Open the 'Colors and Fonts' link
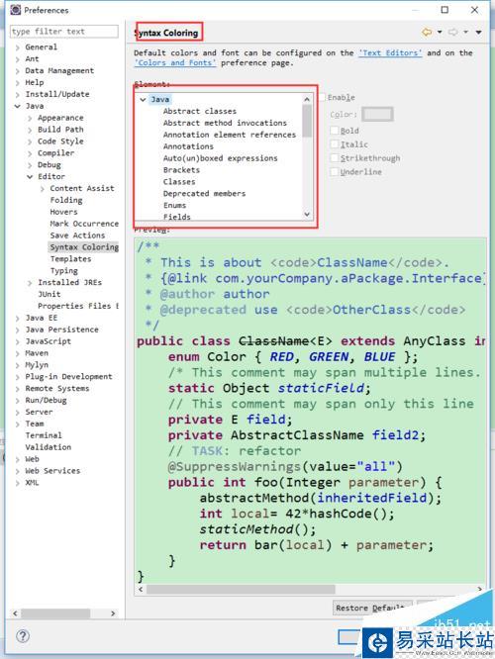This screenshot has height=659, width=495. 175,63
